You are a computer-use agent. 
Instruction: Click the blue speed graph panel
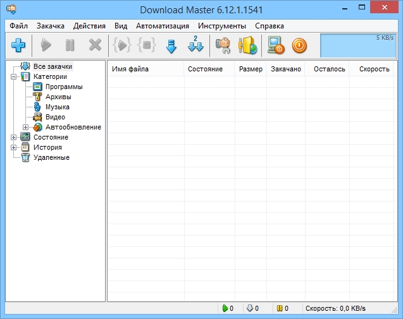tap(359, 45)
